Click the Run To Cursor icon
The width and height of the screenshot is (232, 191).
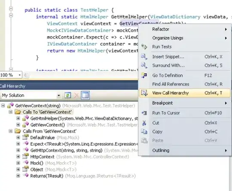[x=144, y=113]
